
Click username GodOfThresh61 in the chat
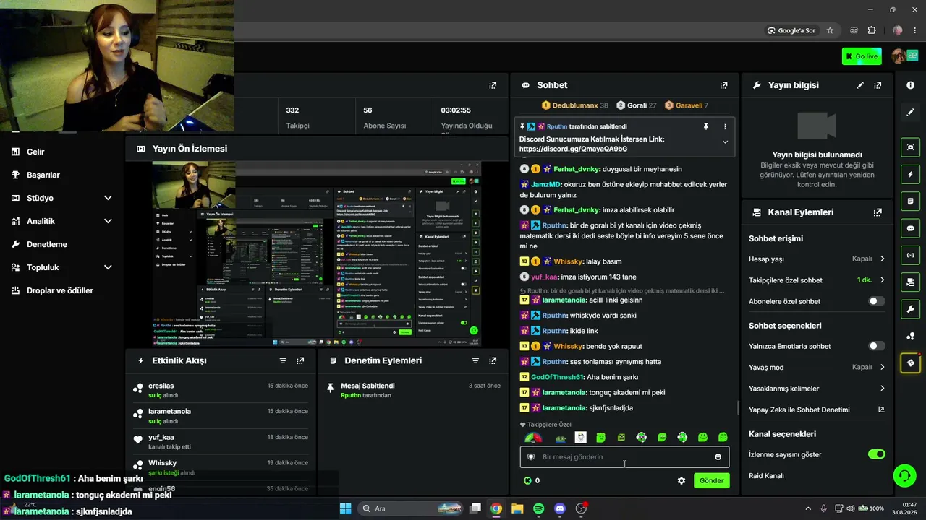(557, 377)
